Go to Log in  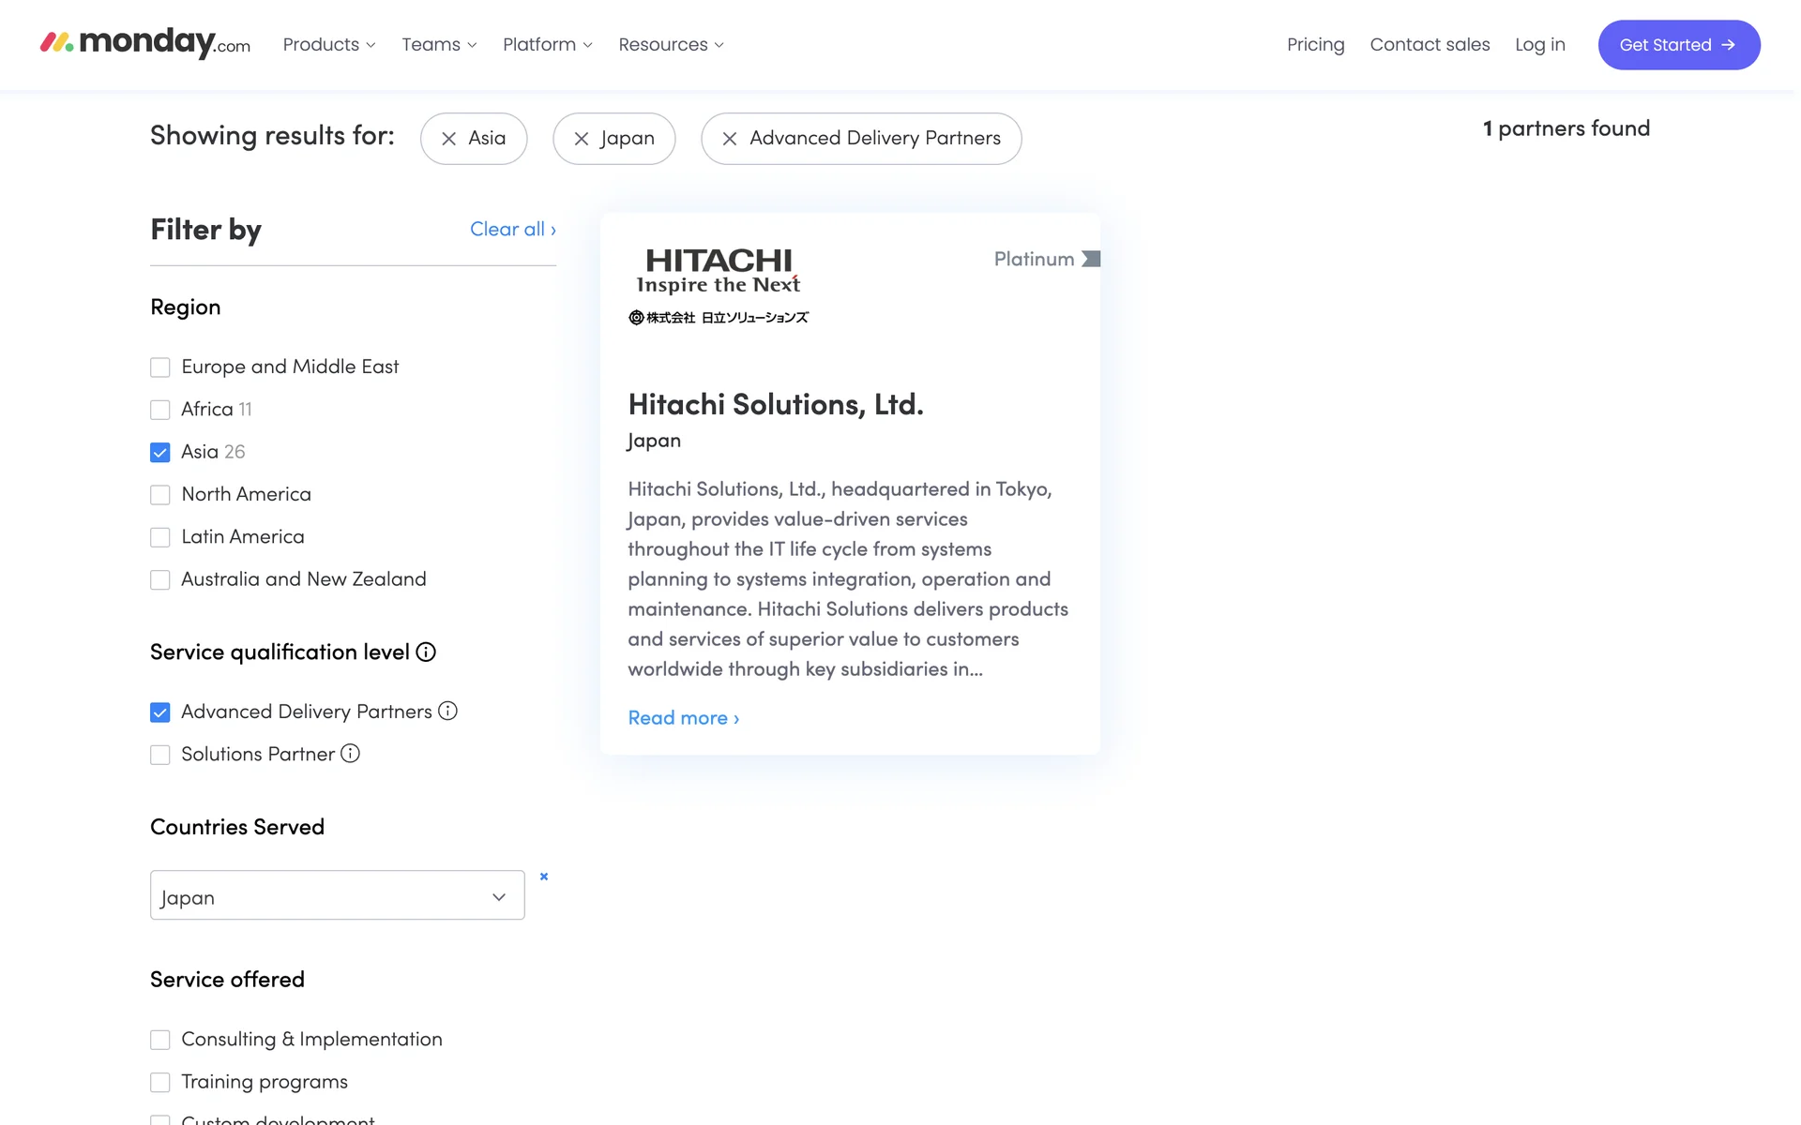(x=1539, y=45)
